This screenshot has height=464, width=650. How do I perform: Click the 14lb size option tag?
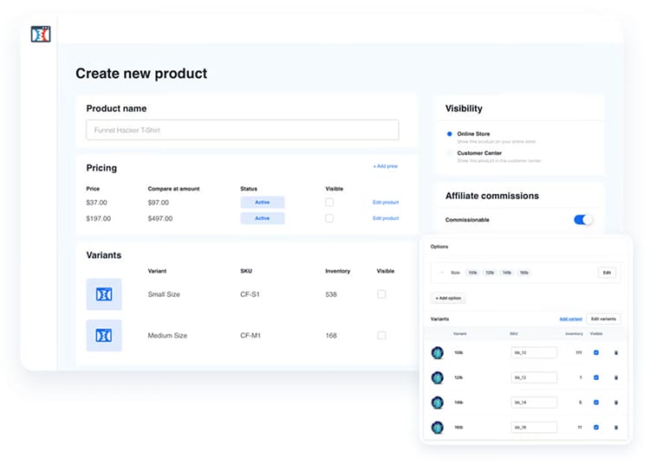(507, 273)
